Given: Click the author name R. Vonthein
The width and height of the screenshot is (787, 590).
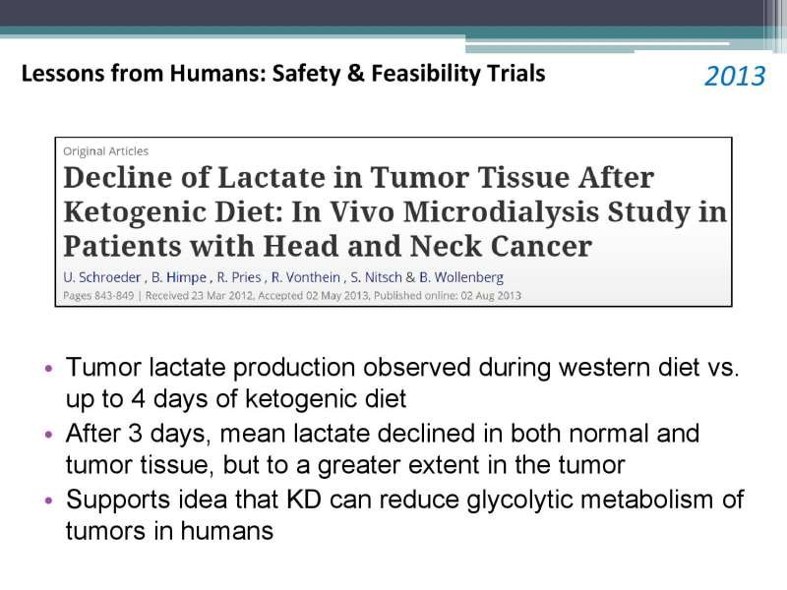Looking at the screenshot, I should click(306, 277).
